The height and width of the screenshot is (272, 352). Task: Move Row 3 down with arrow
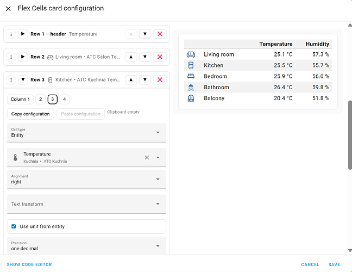pos(145,80)
